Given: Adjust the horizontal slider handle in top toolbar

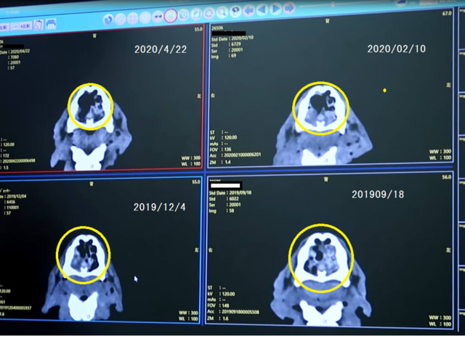Looking at the screenshot, I should (333, 4).
